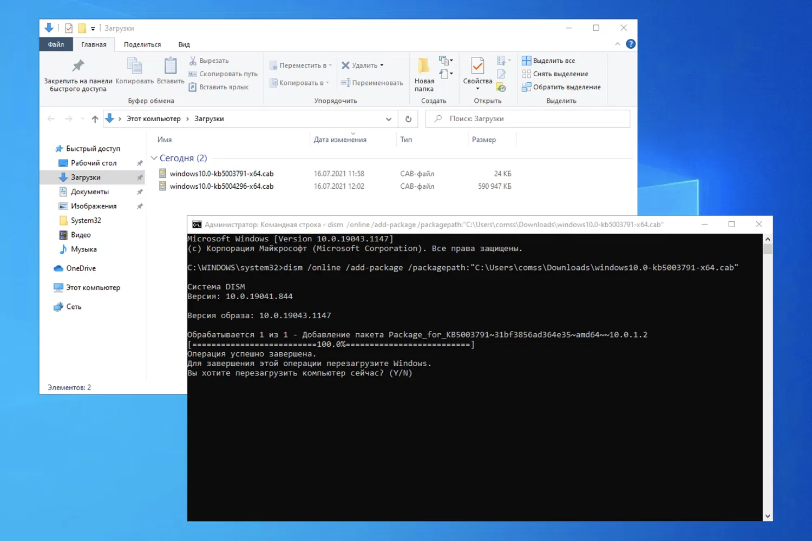
Task: Cut the selected item with scissors icon
Action: pos(209,61)
